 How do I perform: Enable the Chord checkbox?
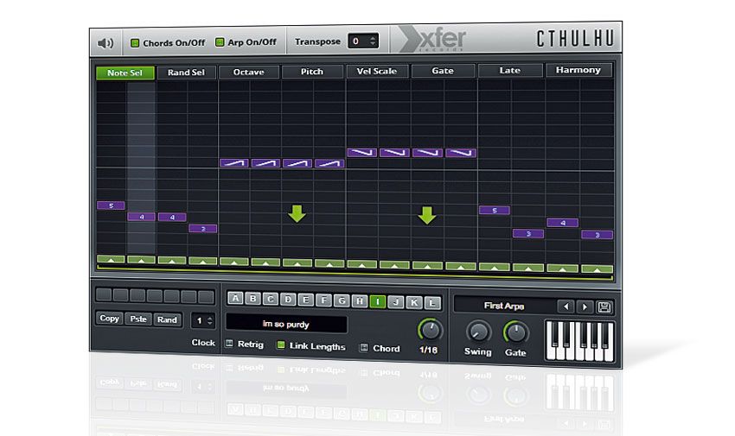tap(364, 348)
